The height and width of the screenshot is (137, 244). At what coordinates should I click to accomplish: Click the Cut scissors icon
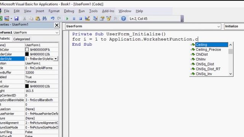tap(24, 19)
